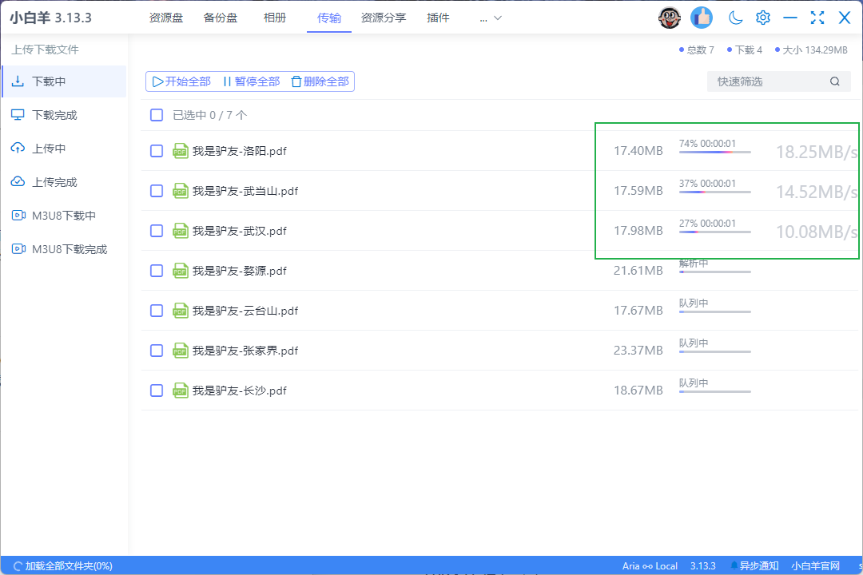This screenshot has height=575, width=863.
Task: Open 下载完成 in the sidebar
Action: point(54,115)
